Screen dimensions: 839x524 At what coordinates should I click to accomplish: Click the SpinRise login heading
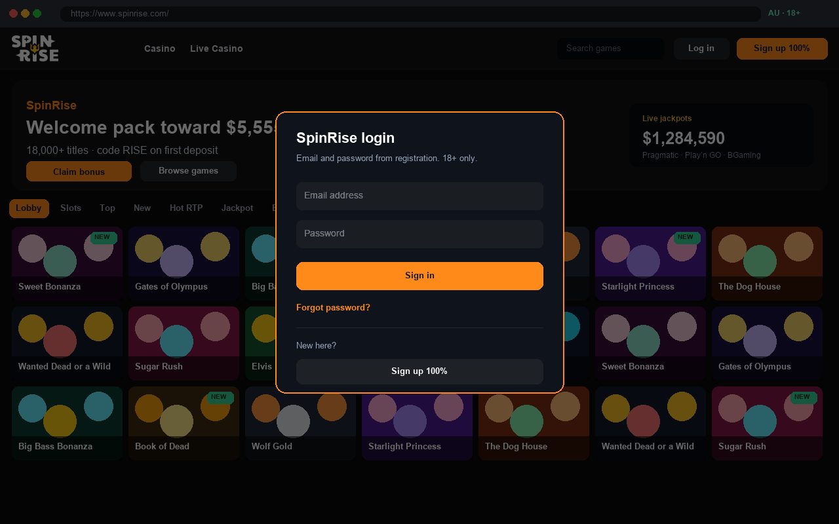[x=345, y=138]
